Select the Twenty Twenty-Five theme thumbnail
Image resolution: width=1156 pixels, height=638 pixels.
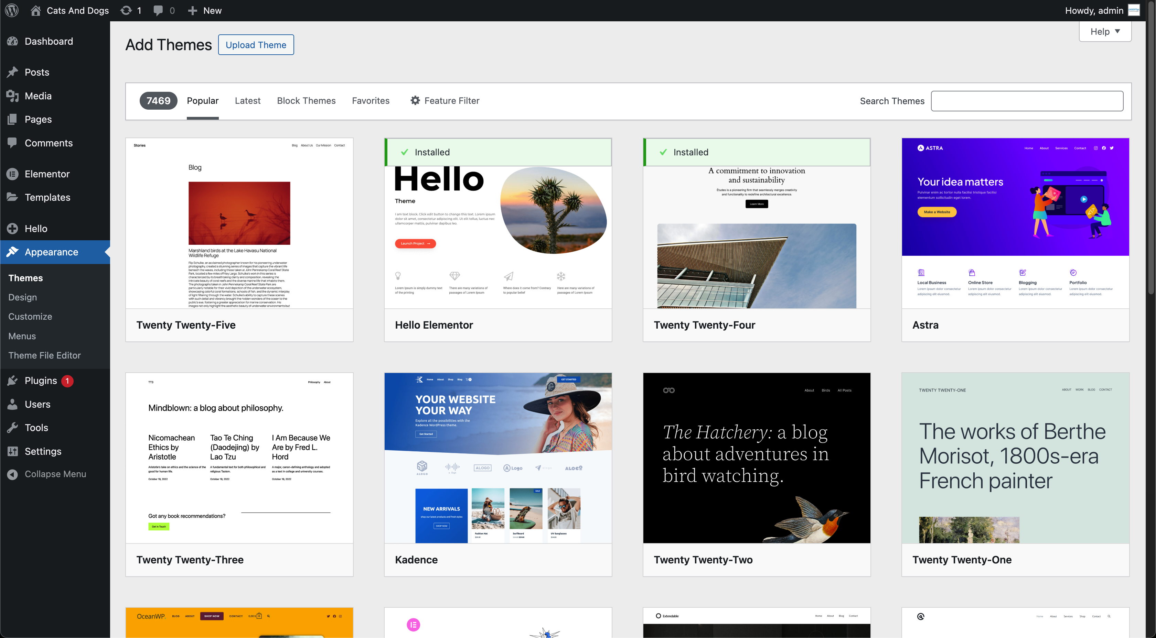239,223
